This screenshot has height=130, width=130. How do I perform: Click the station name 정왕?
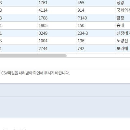click(x=120, y=3)
